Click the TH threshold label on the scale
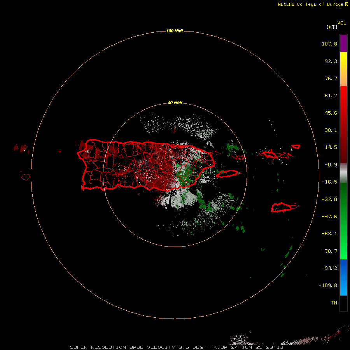 (x=334, y=303)
